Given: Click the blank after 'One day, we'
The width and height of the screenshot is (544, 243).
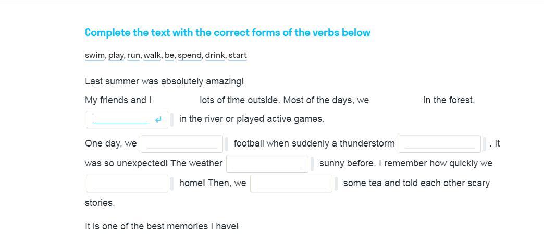Looking at the screenshot, I should pos(181,143).
